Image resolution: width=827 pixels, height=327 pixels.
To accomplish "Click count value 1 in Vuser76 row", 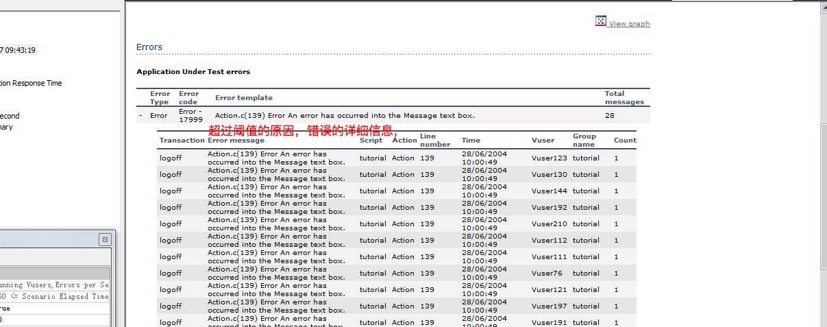I will click(x=616, y=274).
